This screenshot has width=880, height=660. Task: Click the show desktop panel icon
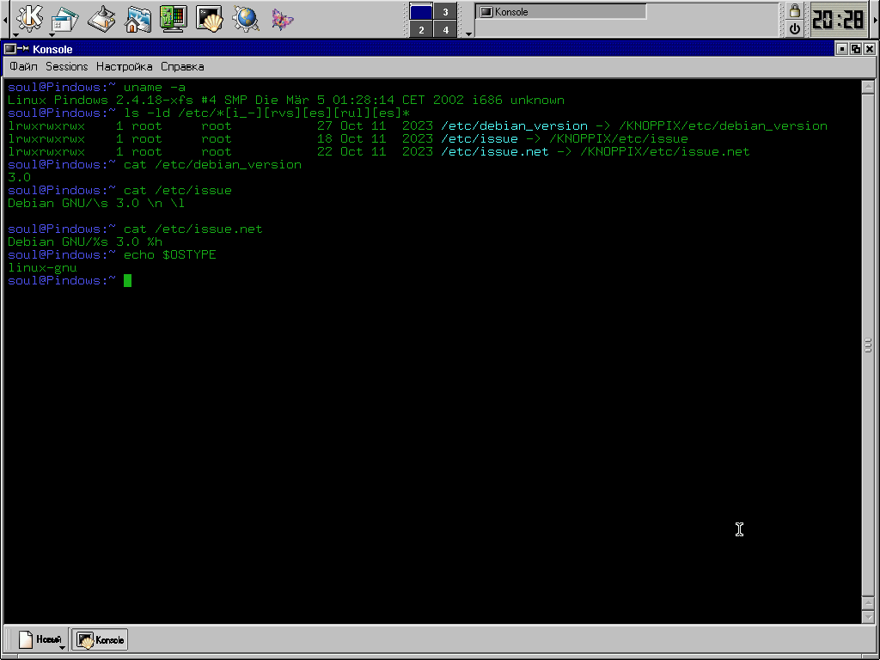[x=101, y=19]
